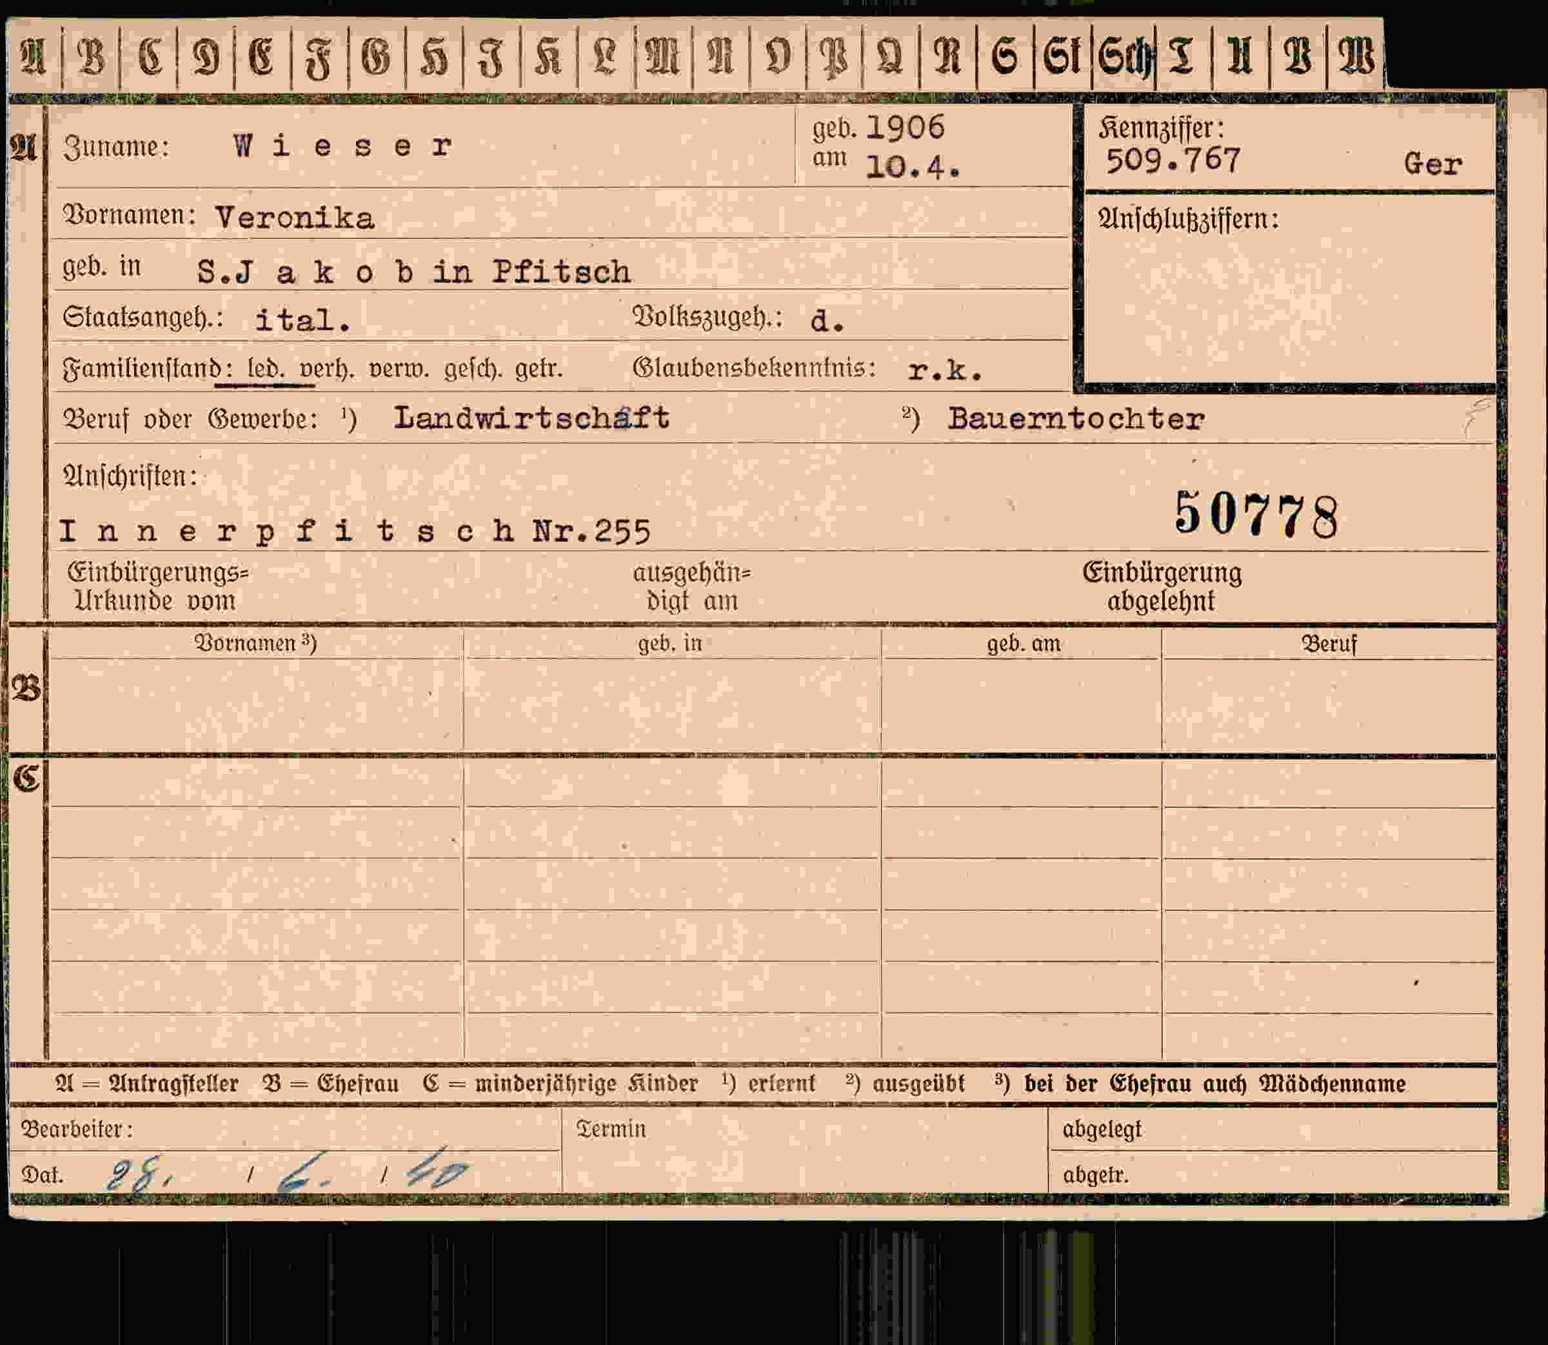Click the first name 'Veronika'

(x=294, y=219)
